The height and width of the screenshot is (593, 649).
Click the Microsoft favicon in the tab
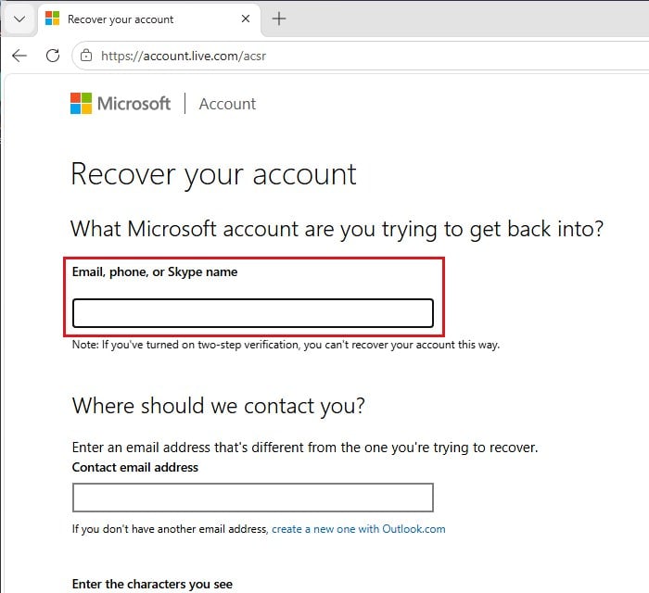[x=52, y=19]
